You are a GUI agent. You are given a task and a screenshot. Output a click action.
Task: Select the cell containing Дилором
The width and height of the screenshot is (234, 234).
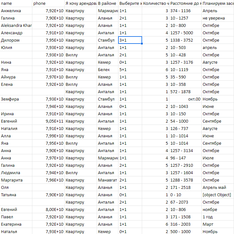coord(16,40)
